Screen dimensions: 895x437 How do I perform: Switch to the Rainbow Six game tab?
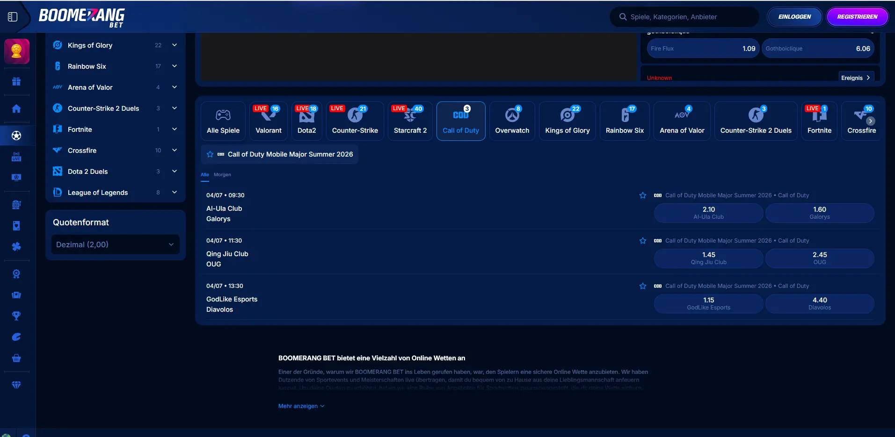[x=625, y=121]
